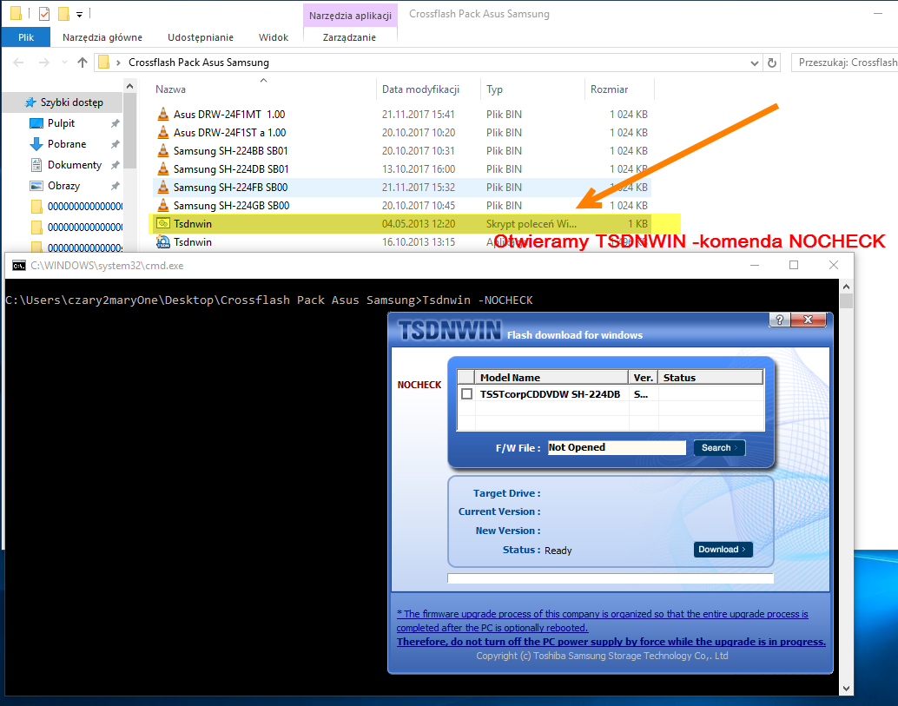Open Obrazy in the navigation pane
The height and width of the screenshot is (706, 898).
63,186
